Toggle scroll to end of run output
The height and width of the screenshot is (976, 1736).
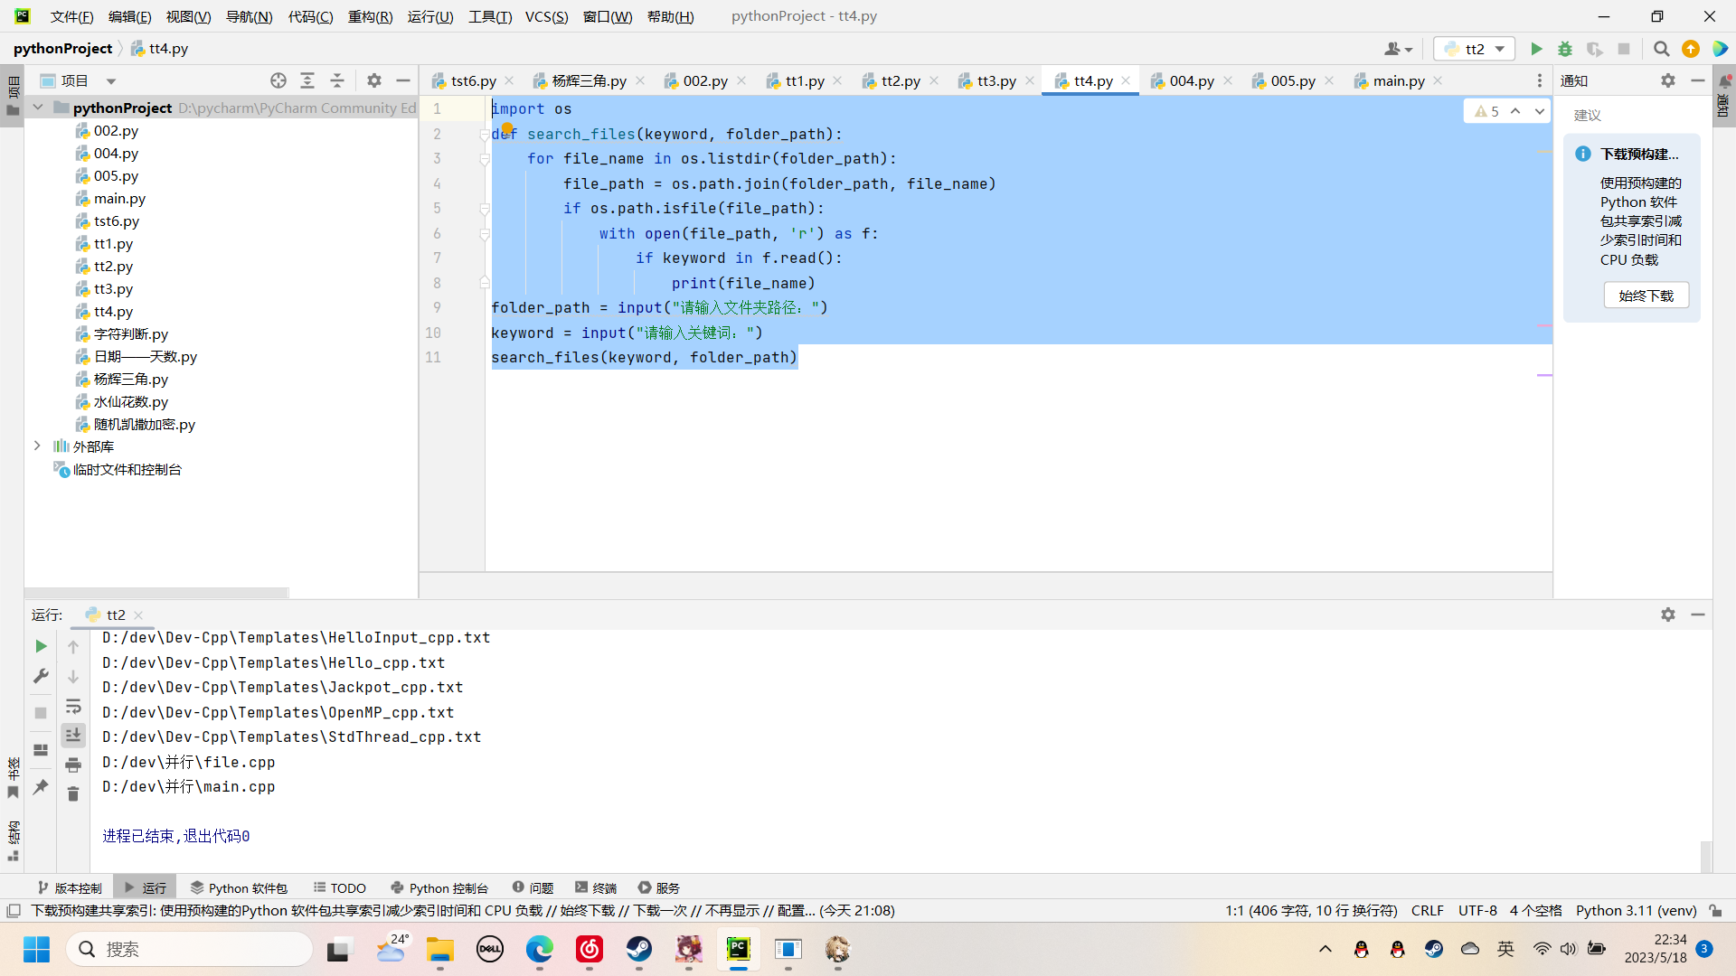[x=73, y=735]
